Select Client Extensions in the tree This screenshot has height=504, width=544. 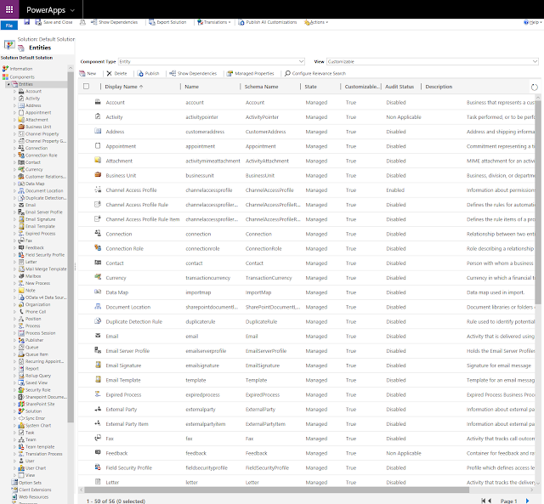(x=35, y=490)
